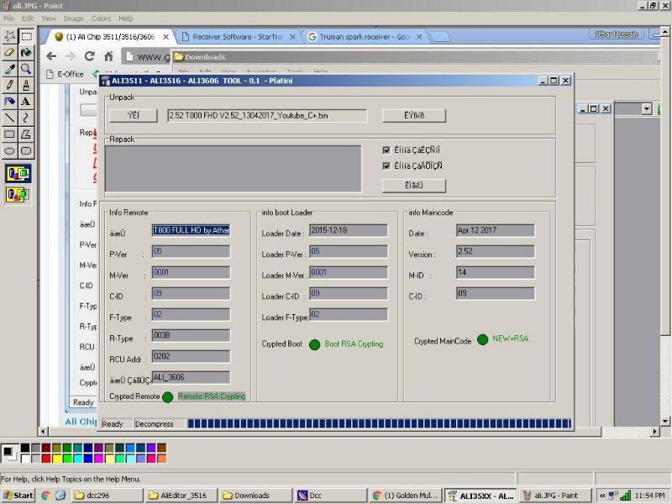The image size is (672, 504).
Task: Click the current foreground/background color indicator
Action: tap(9, 454)
